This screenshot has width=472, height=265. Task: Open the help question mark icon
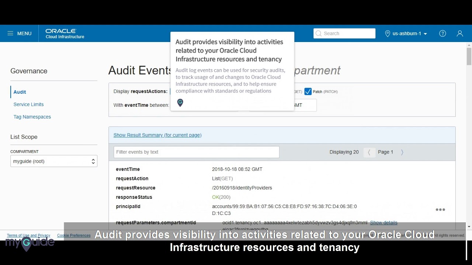(442, 33)
